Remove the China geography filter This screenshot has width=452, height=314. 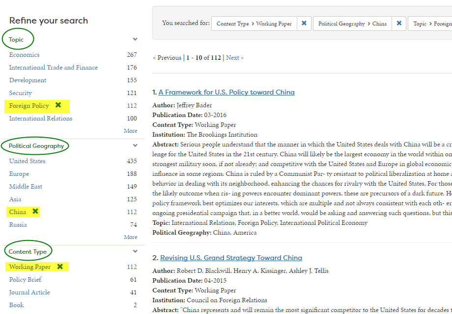[35, 212]
